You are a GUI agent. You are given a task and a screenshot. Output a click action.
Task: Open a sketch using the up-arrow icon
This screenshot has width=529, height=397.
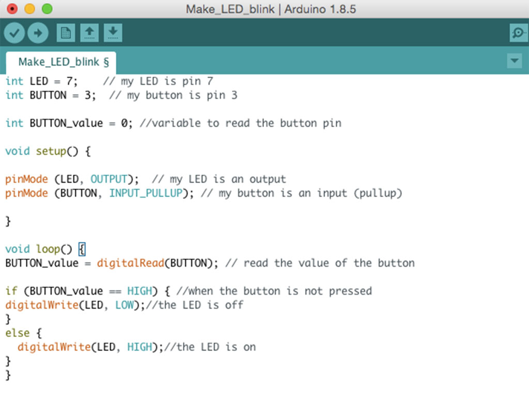pos(89,33)
